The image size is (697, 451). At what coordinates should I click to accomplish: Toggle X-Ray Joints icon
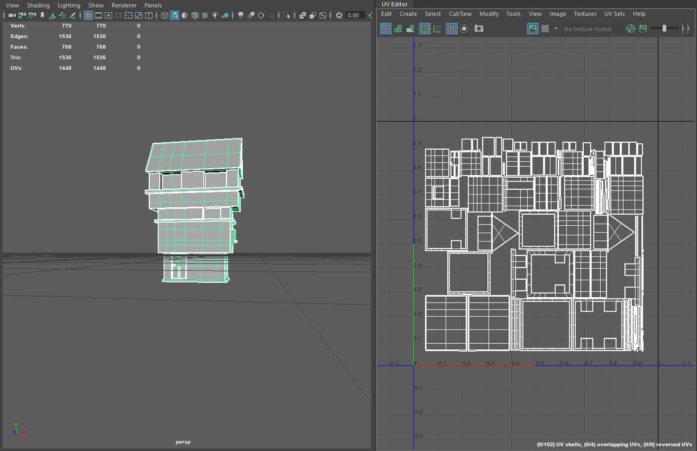pos(322,15)
